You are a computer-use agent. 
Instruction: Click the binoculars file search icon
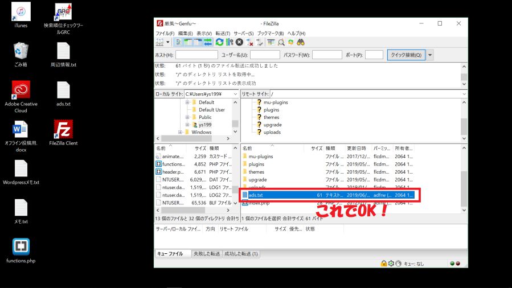pos(300,42)
